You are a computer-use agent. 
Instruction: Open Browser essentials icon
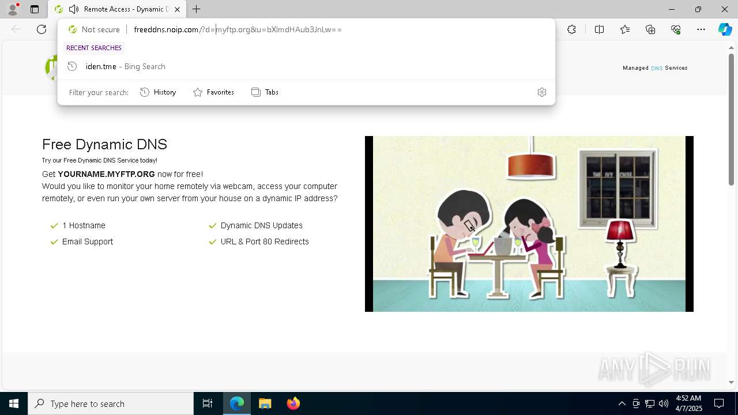(676, 29)
